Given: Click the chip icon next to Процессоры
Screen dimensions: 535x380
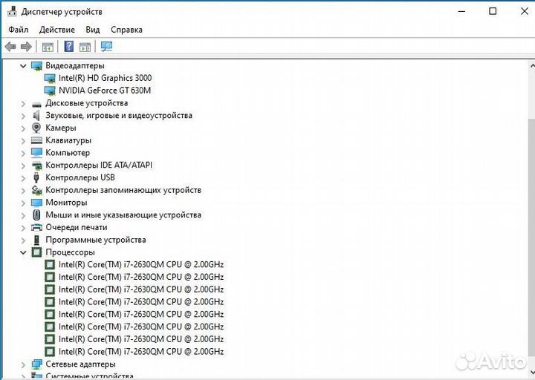Looking at the screenshot, I should pos(36,252).
